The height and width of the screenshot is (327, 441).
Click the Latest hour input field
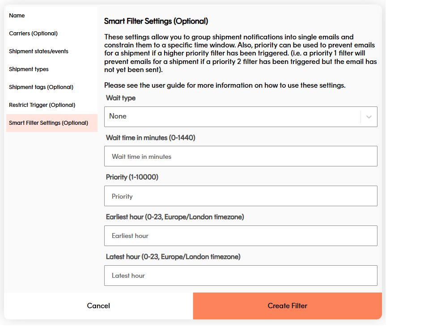pos(241,276)
